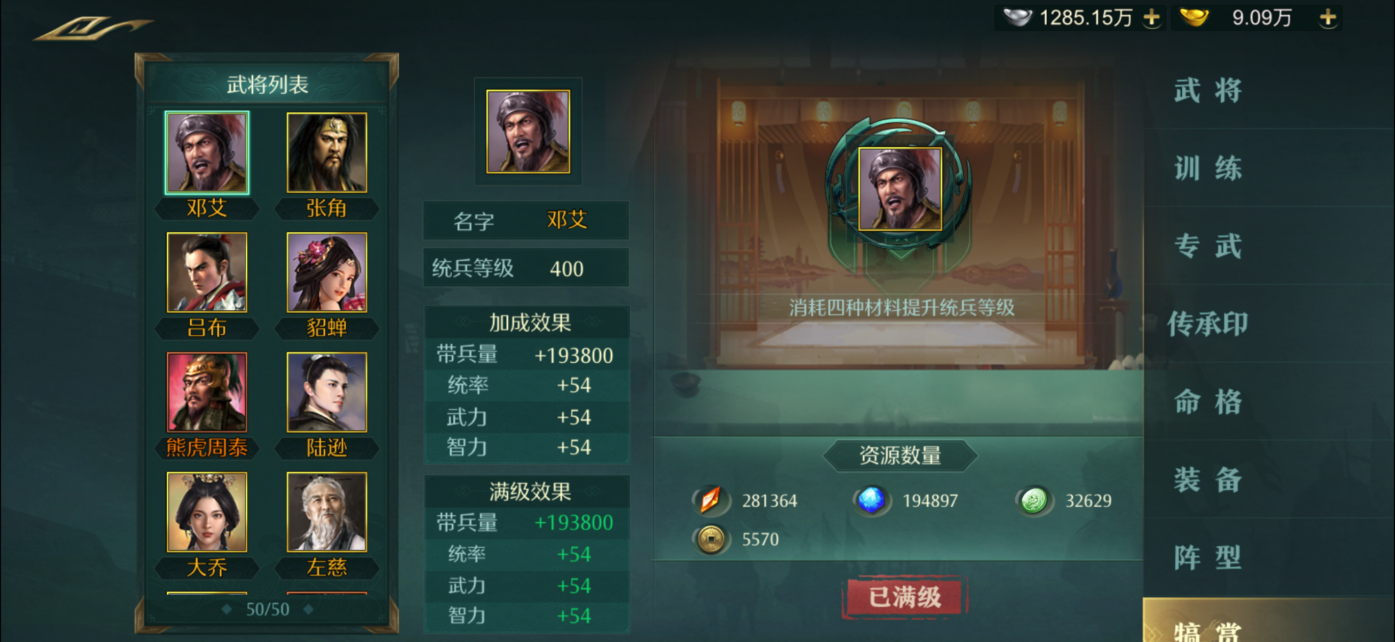Go to the 装备 tab
1395x642 pixels.
pos(1207,479)
